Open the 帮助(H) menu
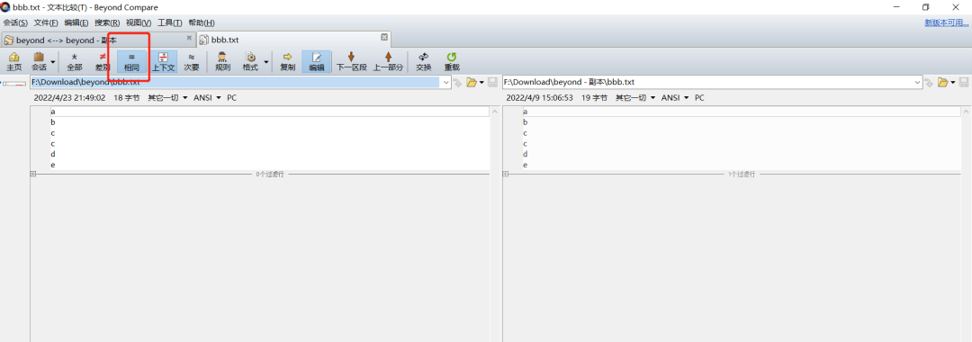 click(x=202, y=22)
